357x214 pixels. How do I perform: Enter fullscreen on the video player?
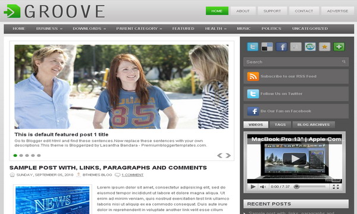pos(336,187)
